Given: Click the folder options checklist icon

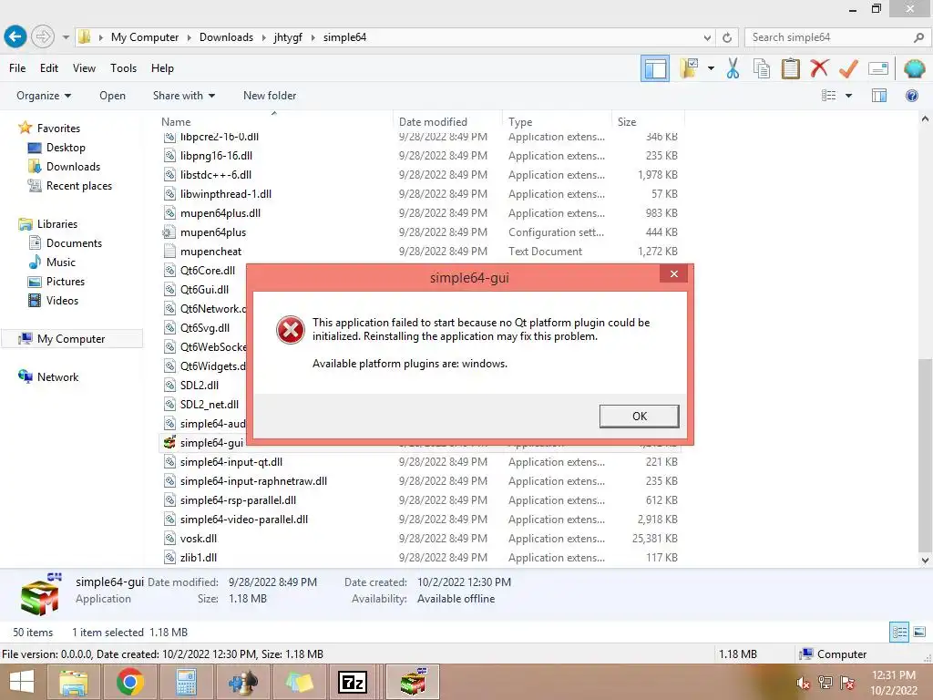Looking at the screenshot, I should [x=689, y=68].
